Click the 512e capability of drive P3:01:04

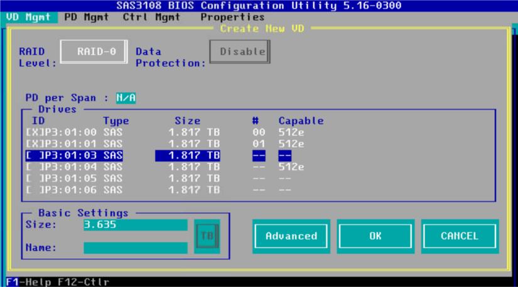pyautogui.click(x=291, y=167)
